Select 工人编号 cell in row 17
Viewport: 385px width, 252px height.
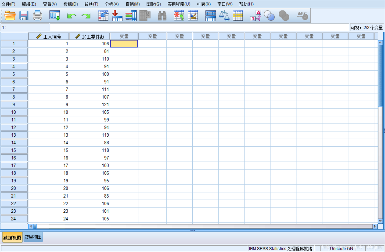[48, 165]
